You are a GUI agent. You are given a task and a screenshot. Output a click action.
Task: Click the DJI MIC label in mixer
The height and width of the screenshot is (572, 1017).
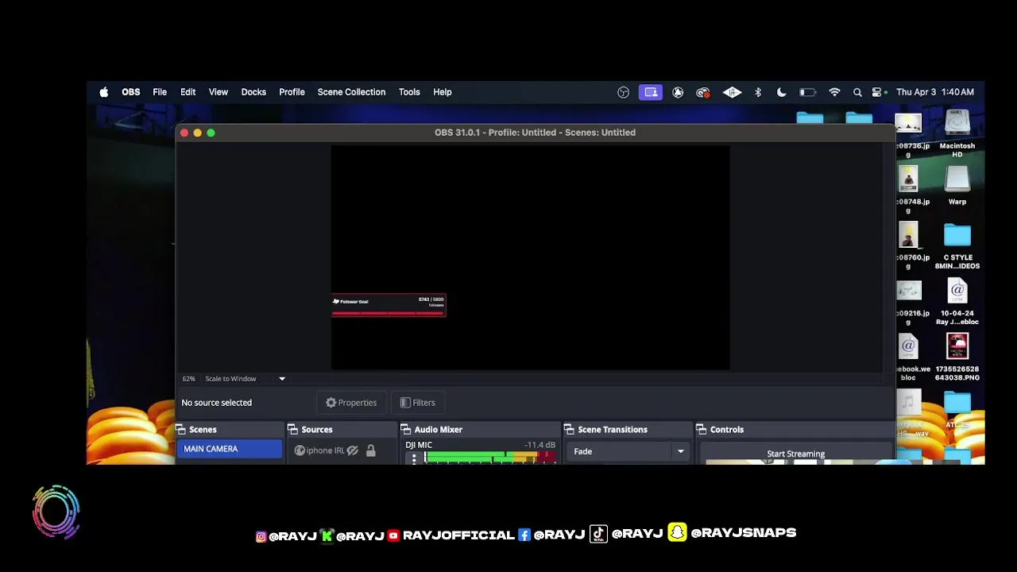click(x=419, y=445)
